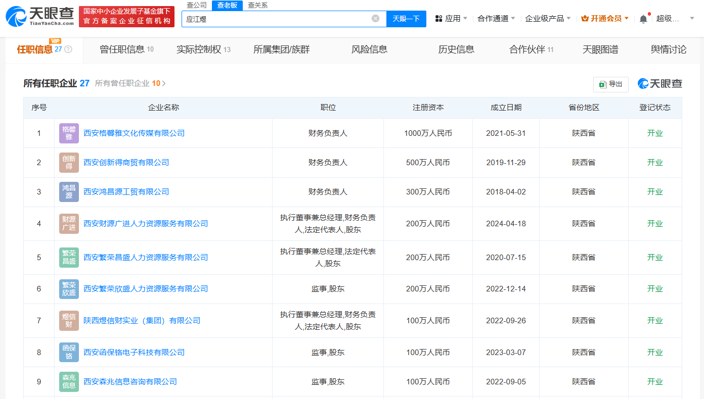
Task: Switch to the 实际控制权 tab
Action: point(203,49)
